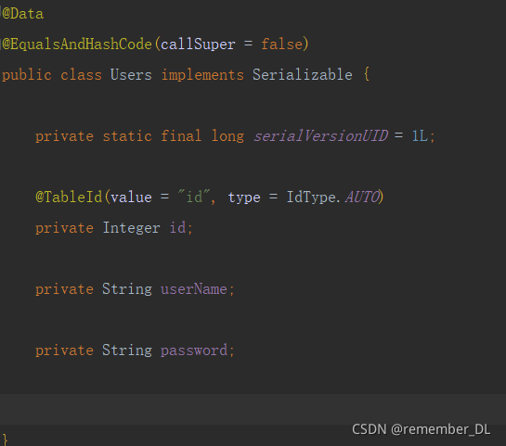Image resolution: width=506 pixels, height=446 pixels.
Task: Select the @EqualsAndHashCode annotation
Action: (77, 44)
